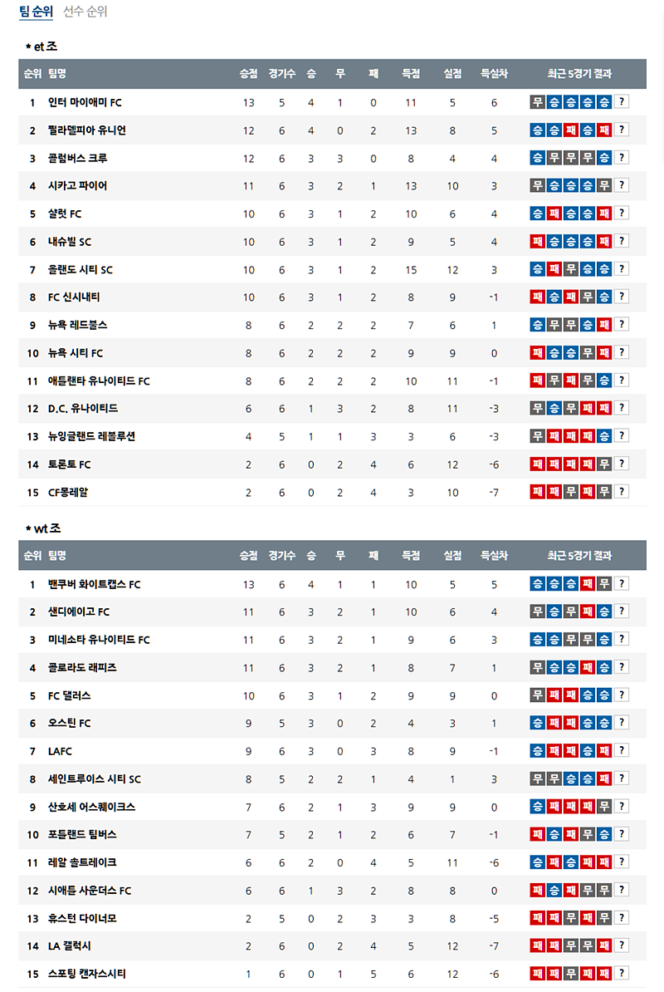Screen dimensions: 664x992
Task: Open the '?' icon for LAFC row
Action: (x=622, y=751)
